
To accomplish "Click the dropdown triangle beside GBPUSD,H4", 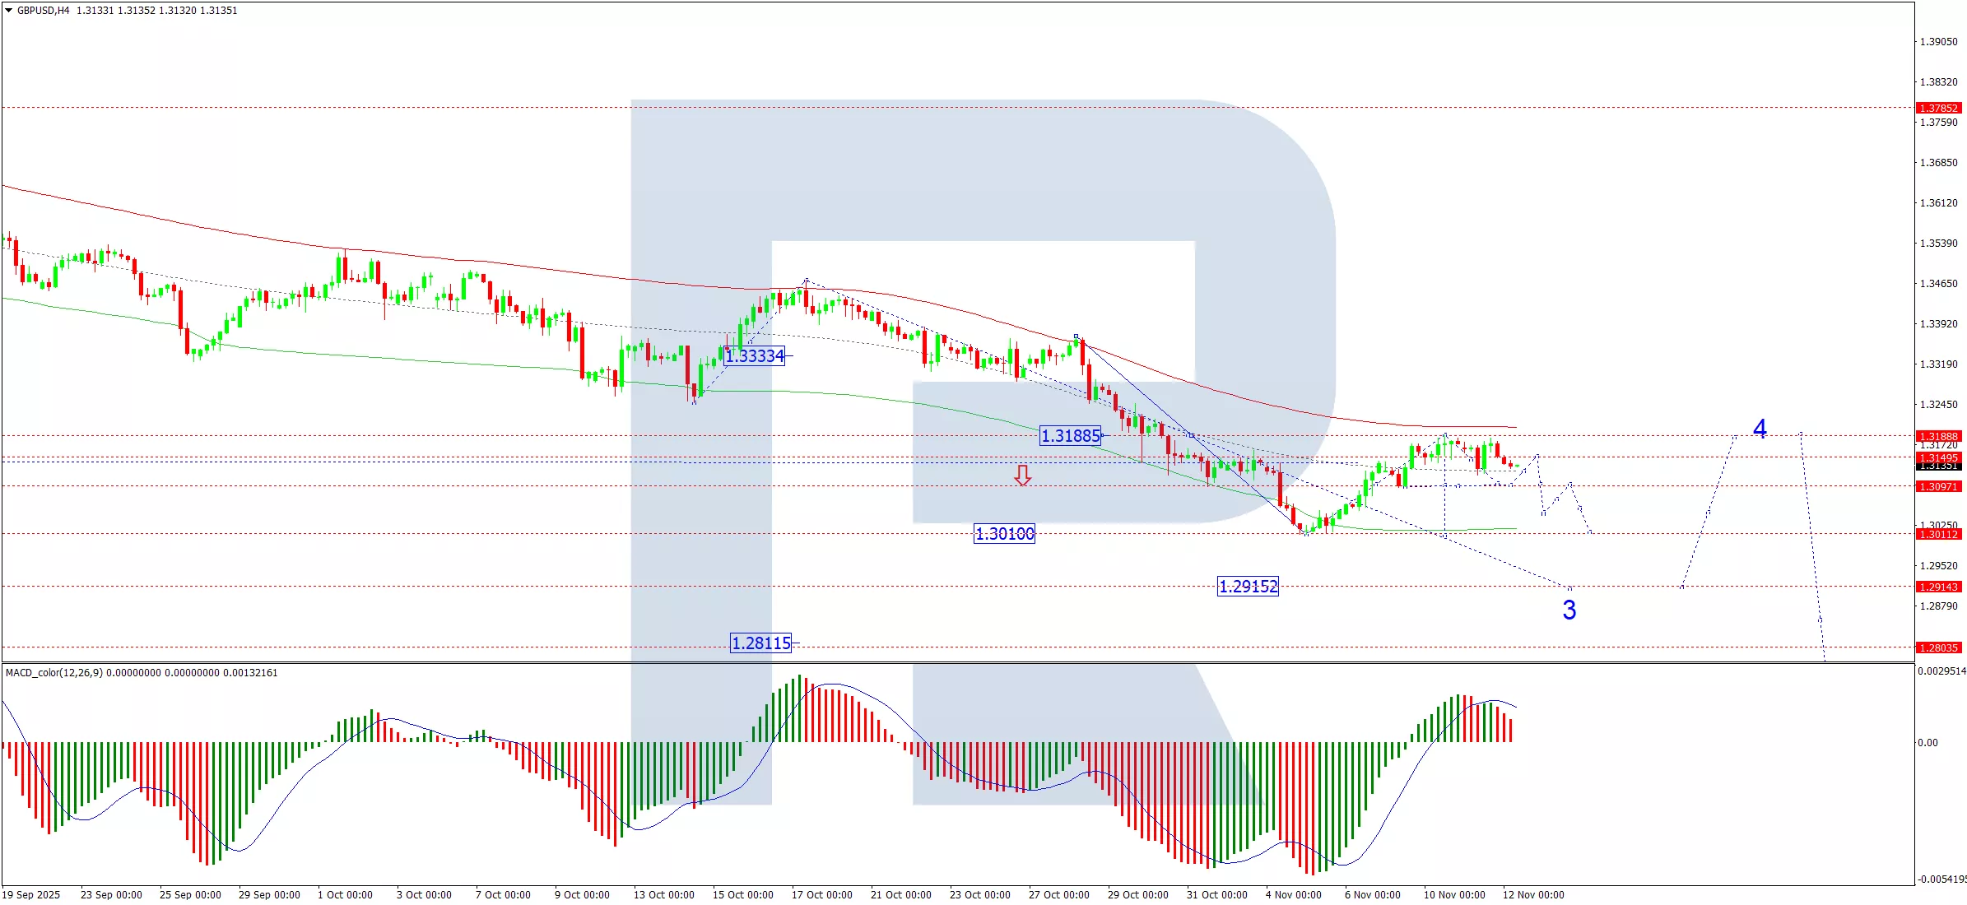I will (8, 11).
